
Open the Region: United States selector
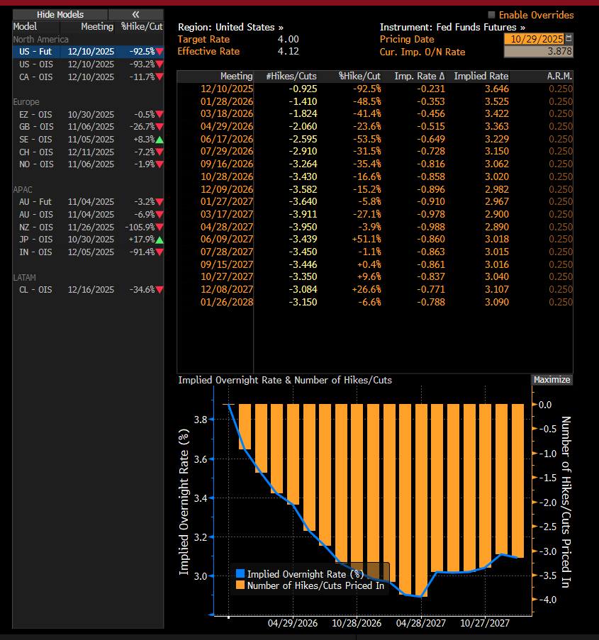pos(230,28)
